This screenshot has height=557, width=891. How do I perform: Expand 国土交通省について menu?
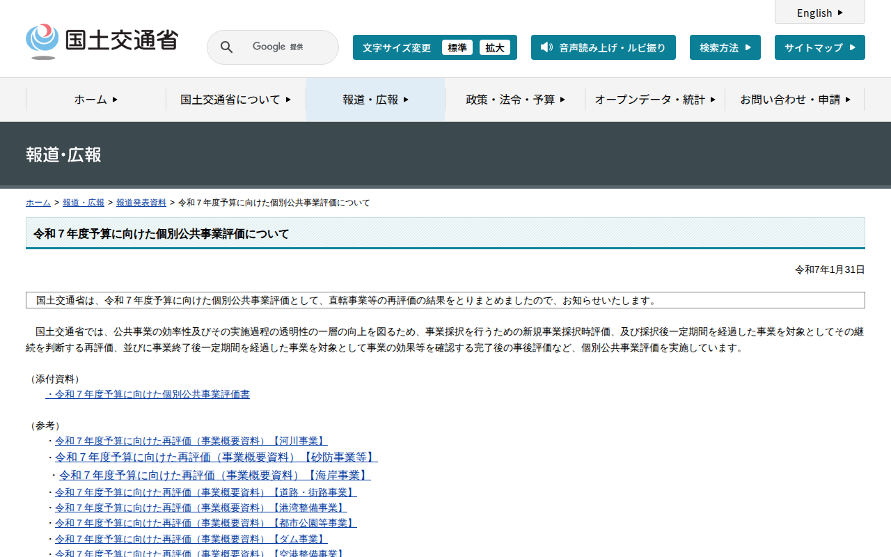235,100
